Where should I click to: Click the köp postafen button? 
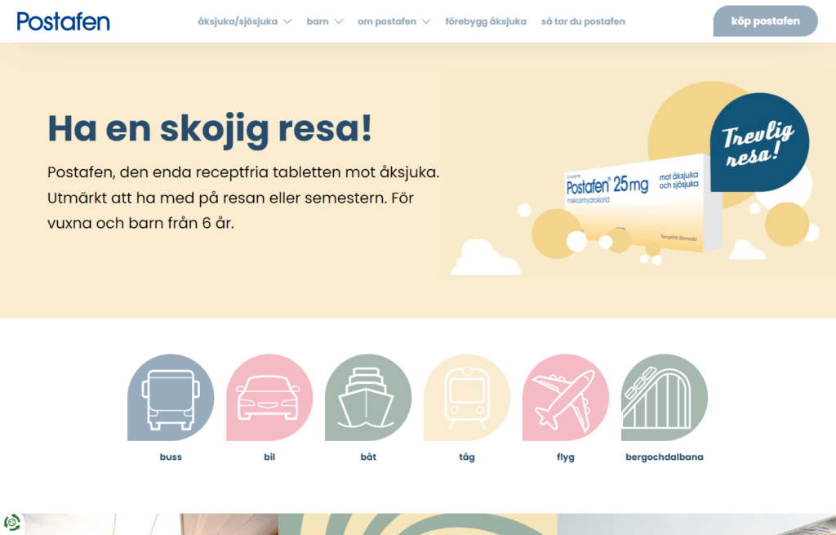tap(765, 21)
